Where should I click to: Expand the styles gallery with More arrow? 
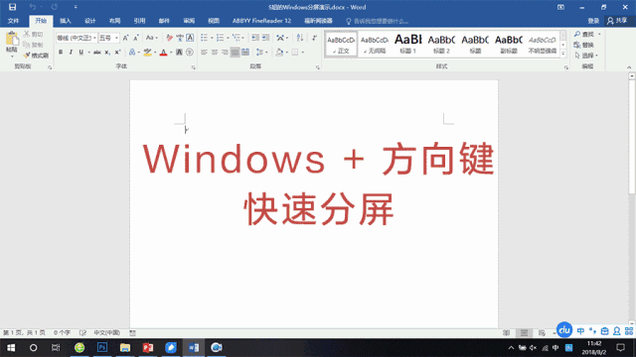[563, 54]
